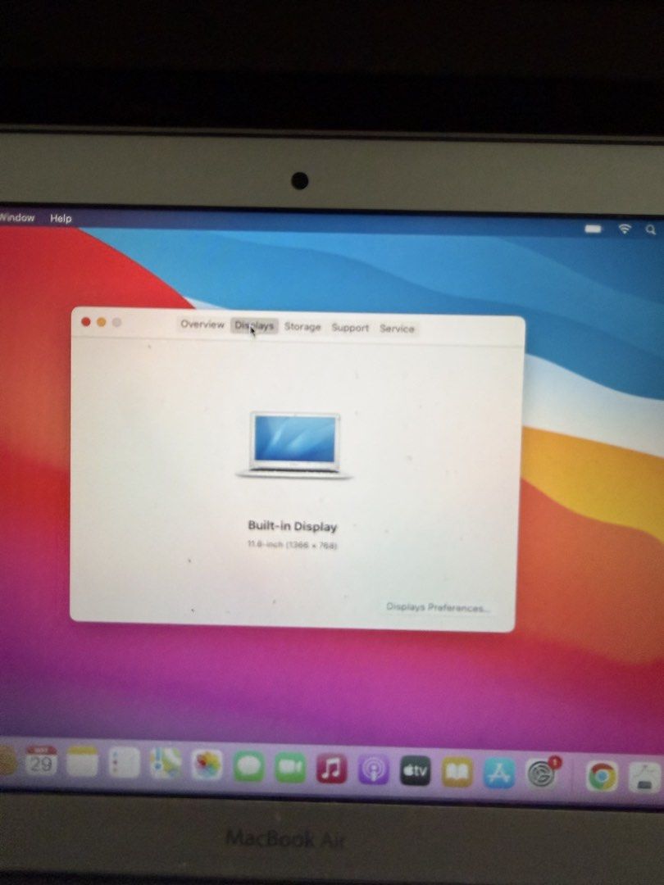This screenshot has width=664, height=885.
Task: Click the 11.6-inch (1366 x 768) text
Action: (293, 545)
